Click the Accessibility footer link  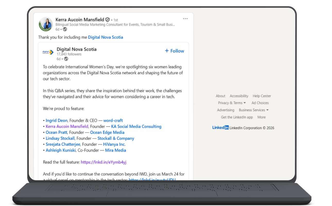coord(239,96)
